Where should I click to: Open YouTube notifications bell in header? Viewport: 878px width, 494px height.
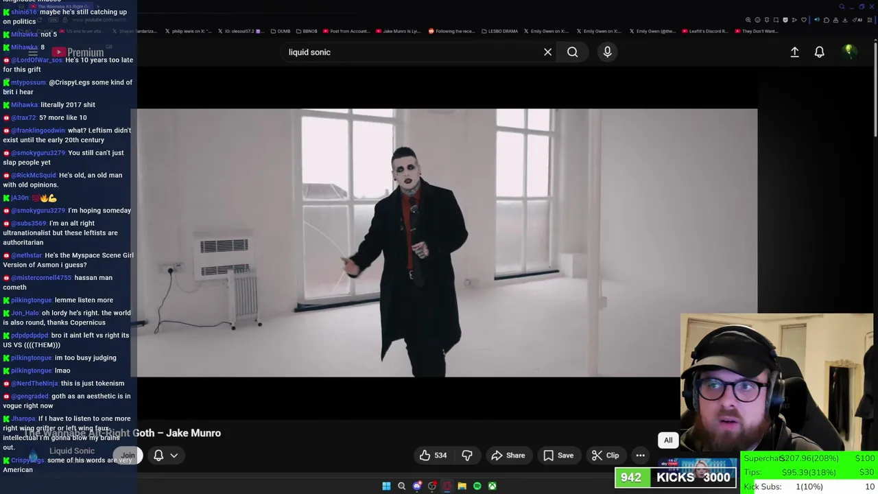click(819, 52)
